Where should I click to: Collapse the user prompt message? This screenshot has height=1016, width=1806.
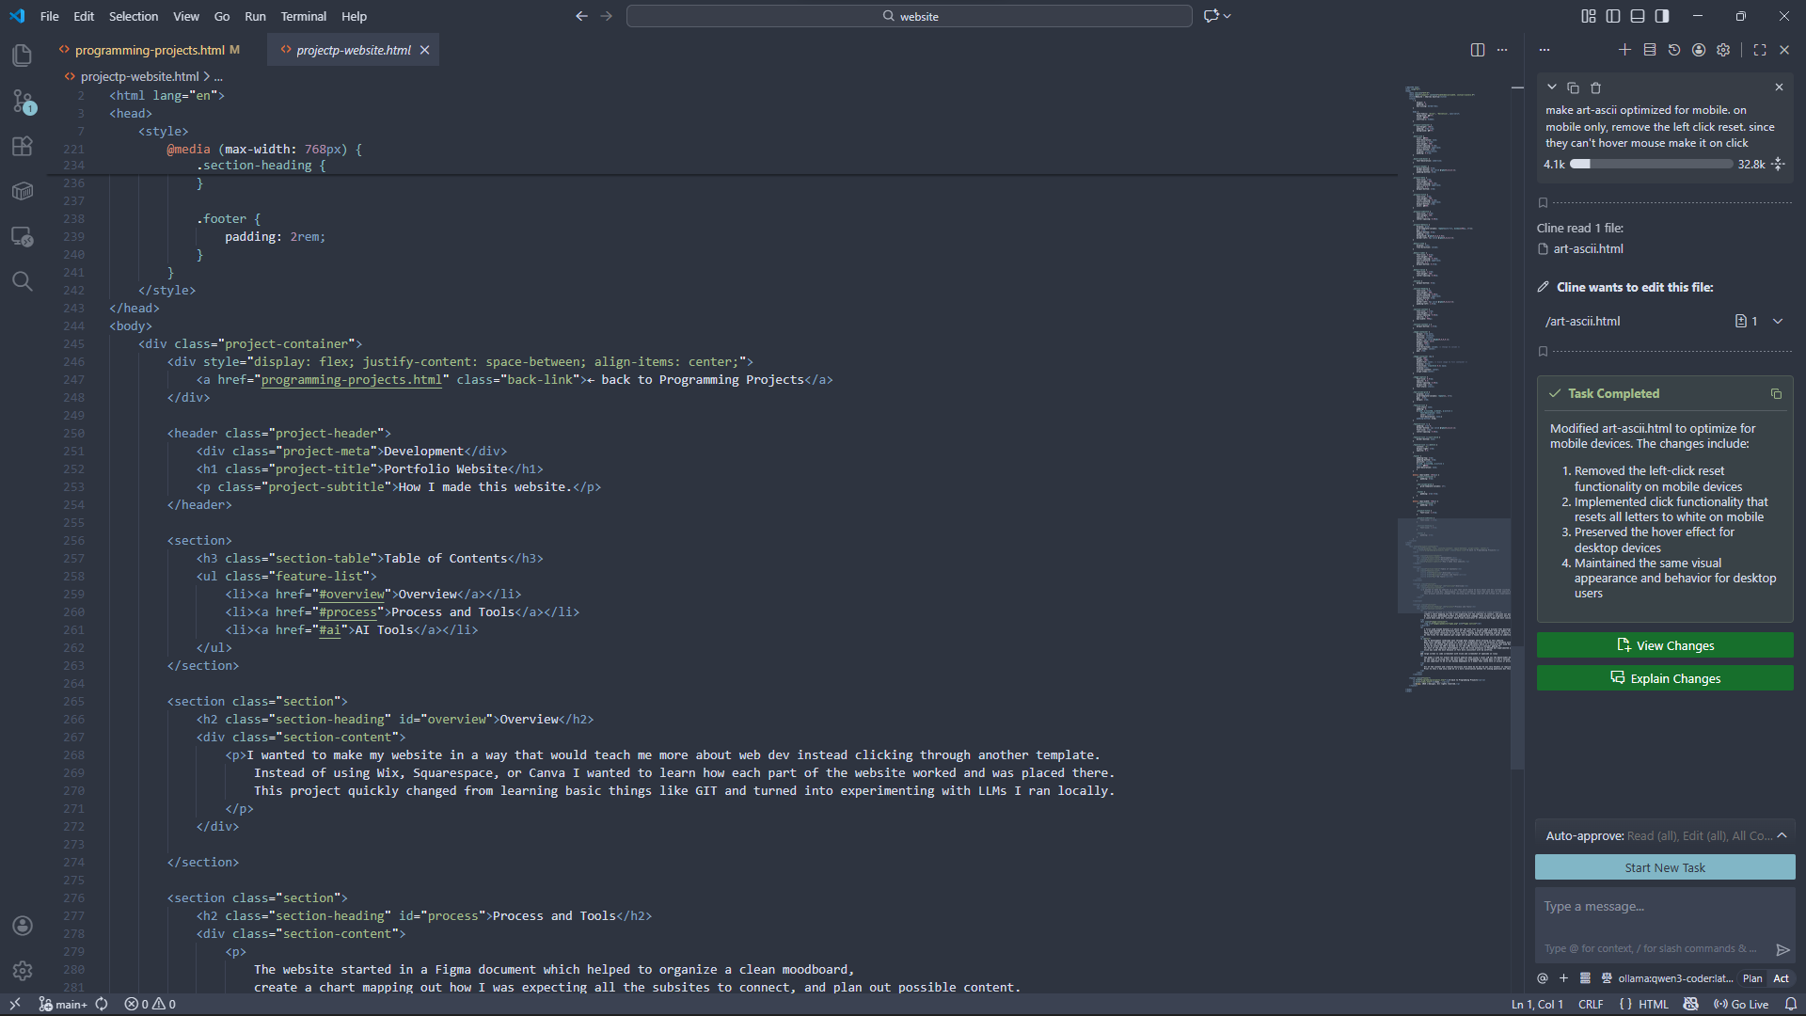point(1551,87)
